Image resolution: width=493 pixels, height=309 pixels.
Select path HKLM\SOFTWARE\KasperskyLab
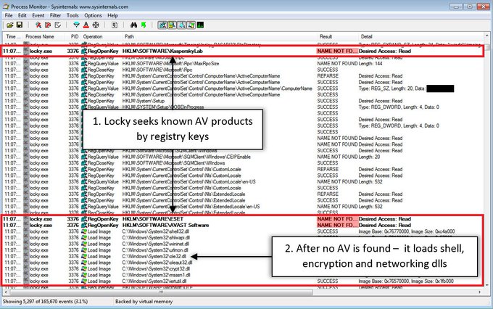pyautogui.click(x=162, y=51)
